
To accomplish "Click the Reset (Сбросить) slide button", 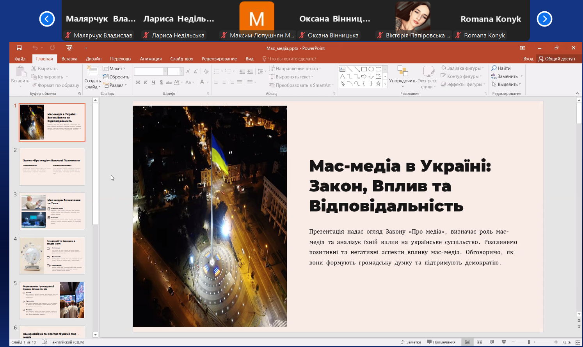I will [116, 77].
